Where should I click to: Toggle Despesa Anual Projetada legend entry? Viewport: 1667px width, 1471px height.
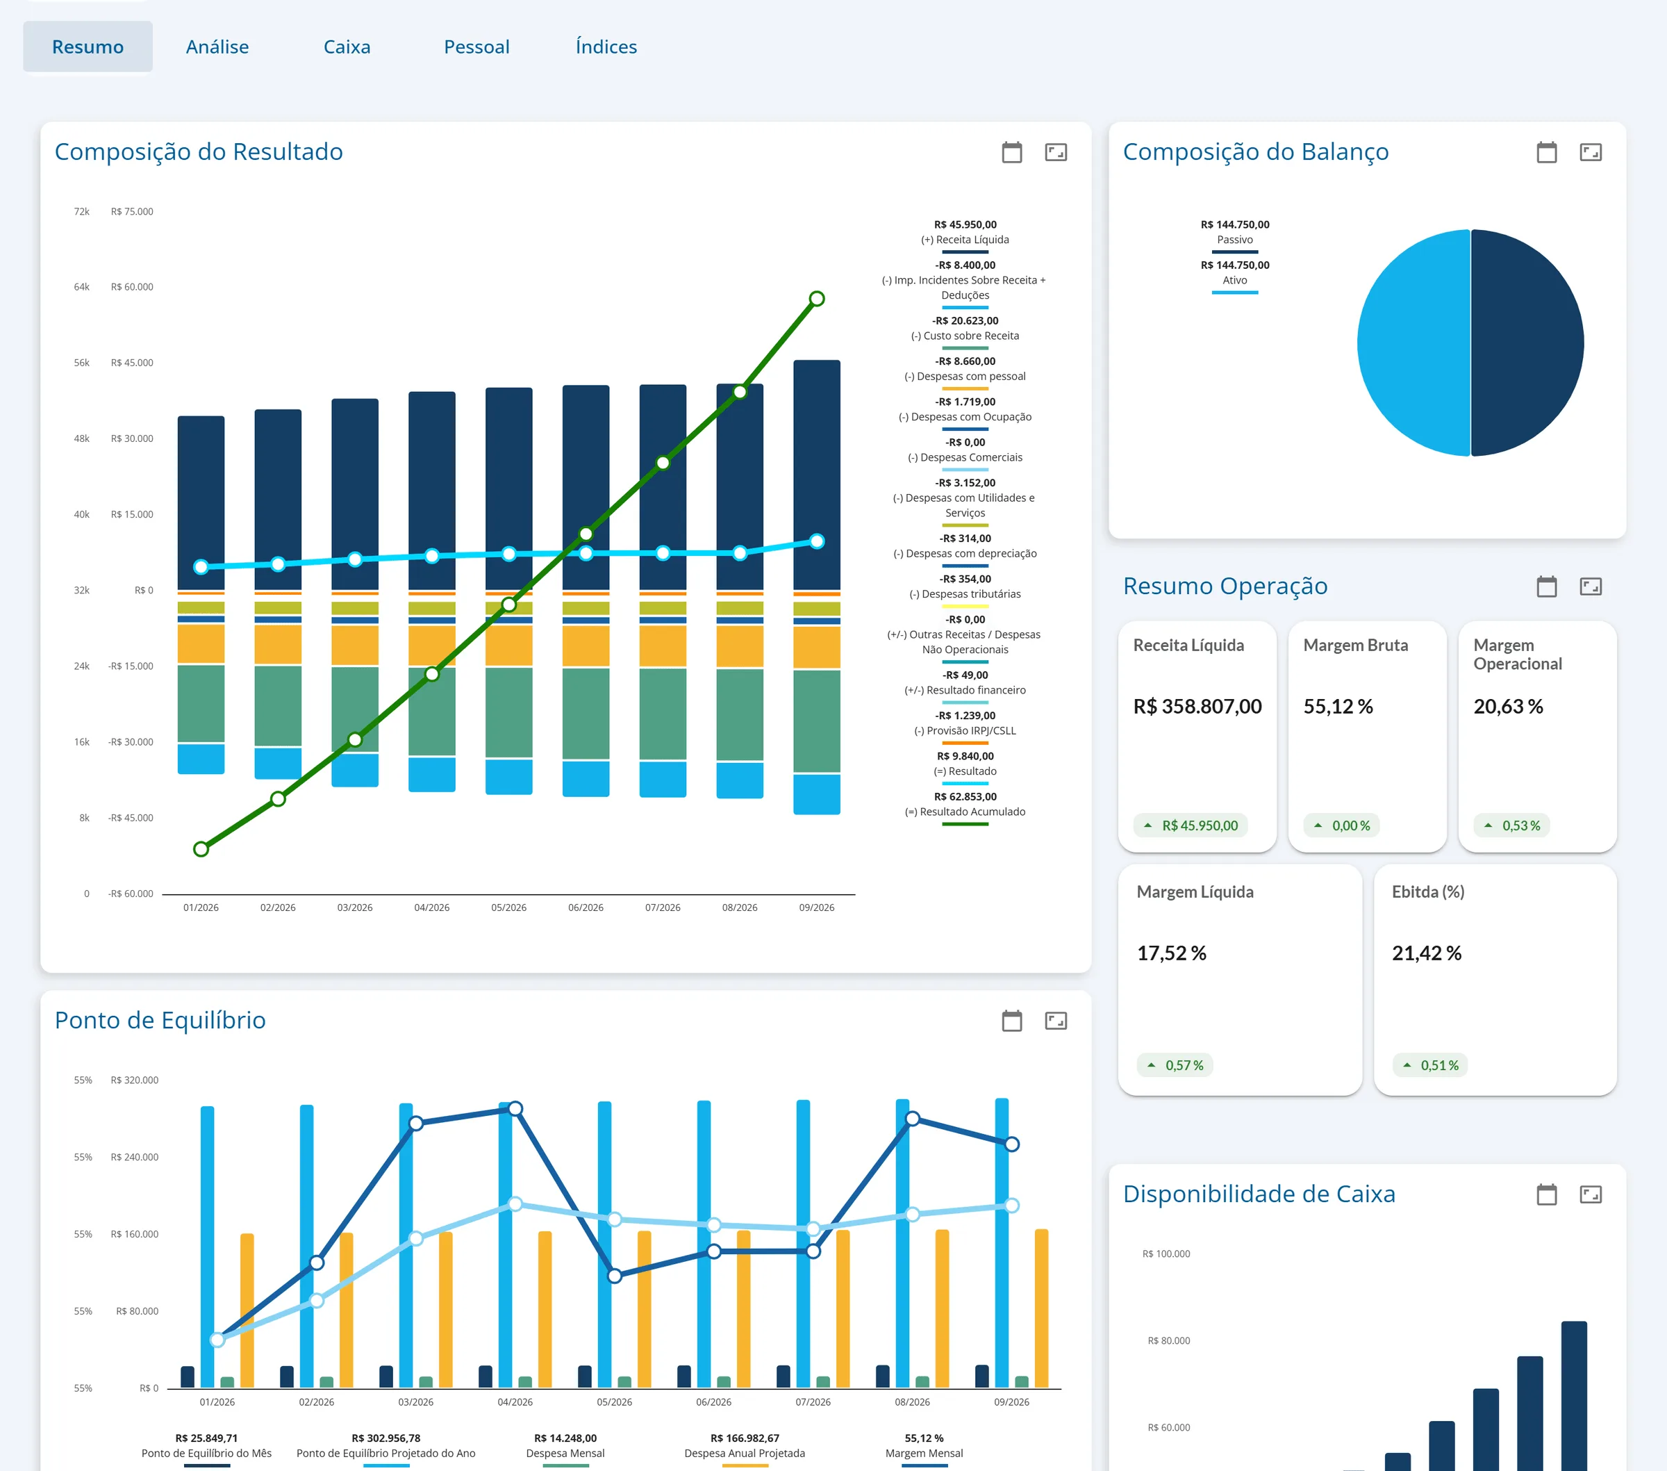point(745,1449)
